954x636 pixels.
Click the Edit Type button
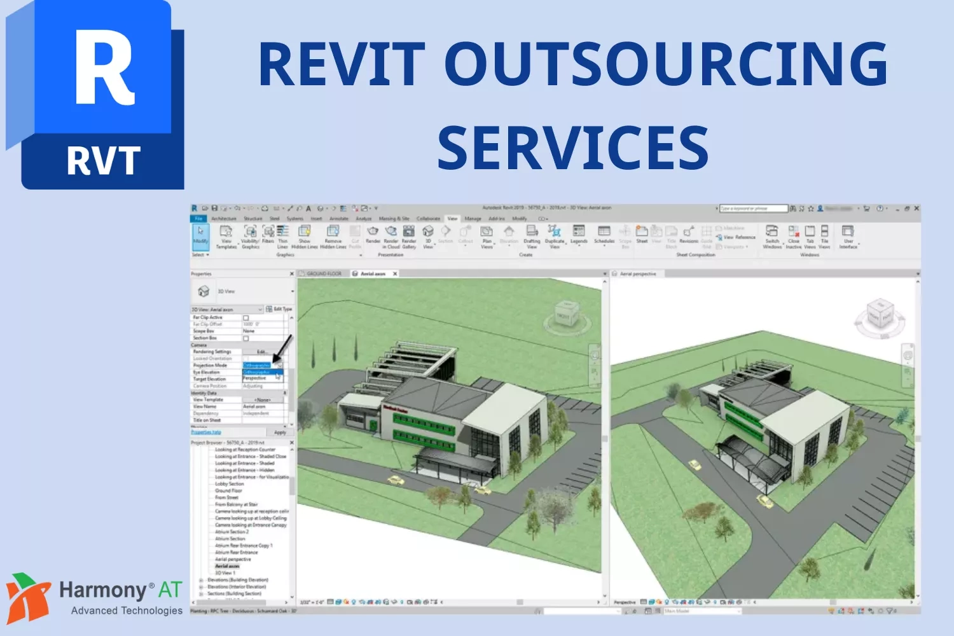(279, 309)
